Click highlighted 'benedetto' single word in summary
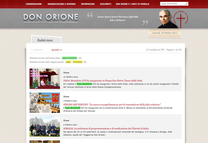 tap(78, 62)
